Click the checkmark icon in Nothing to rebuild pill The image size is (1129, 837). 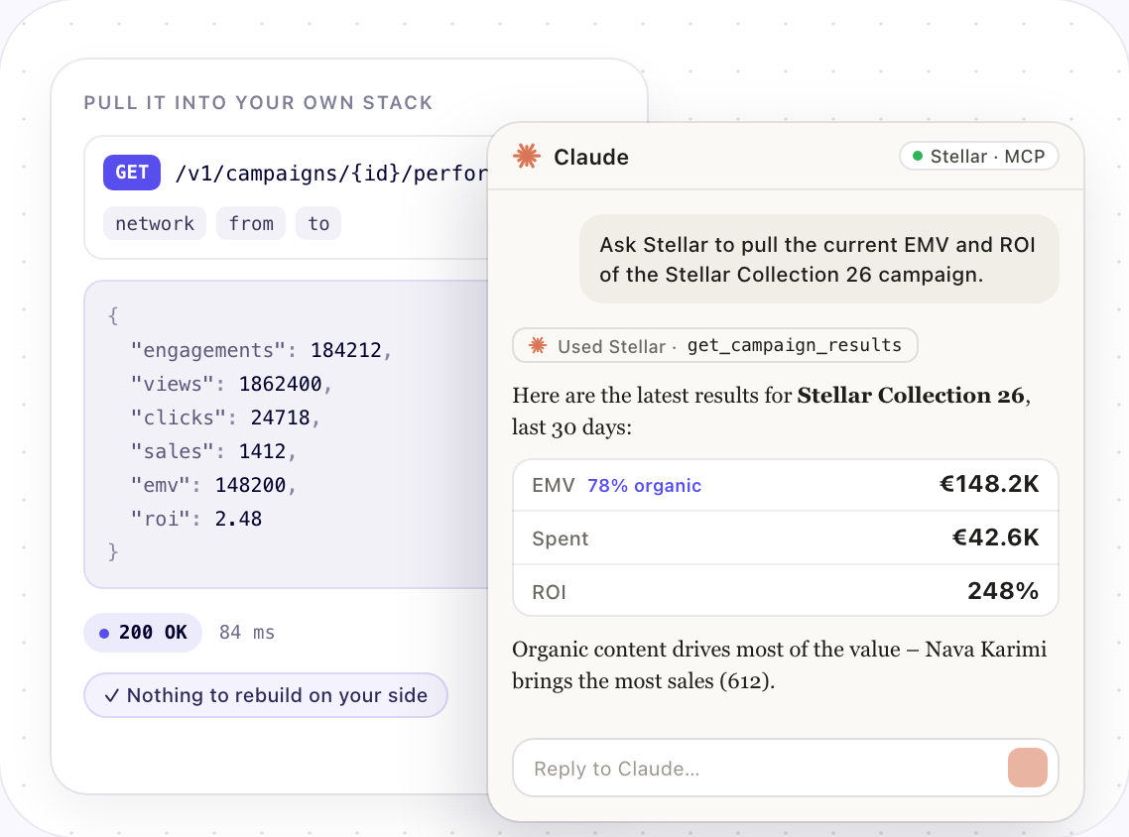tap(111, 696)
